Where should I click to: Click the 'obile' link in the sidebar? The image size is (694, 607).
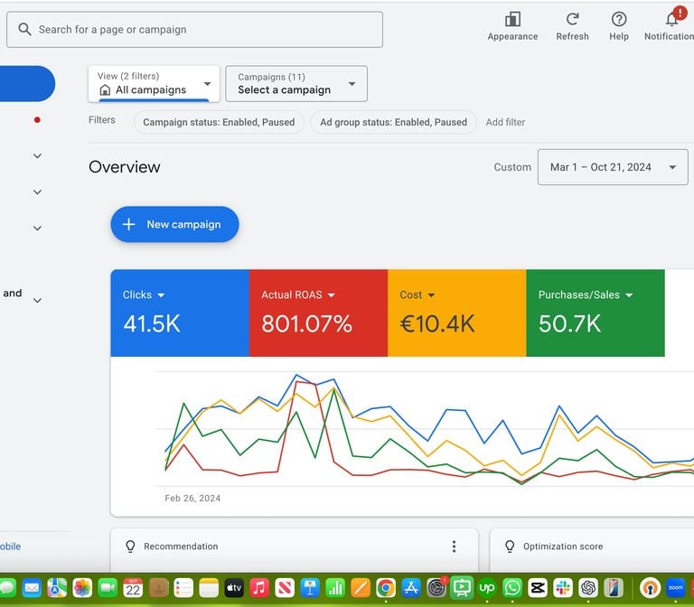(x=10, y=546)
